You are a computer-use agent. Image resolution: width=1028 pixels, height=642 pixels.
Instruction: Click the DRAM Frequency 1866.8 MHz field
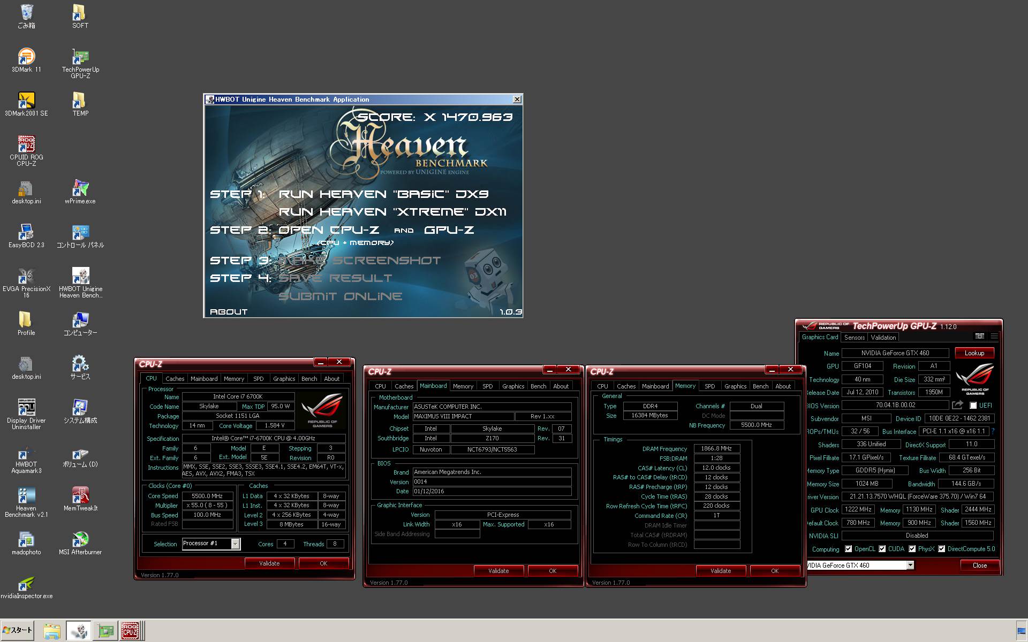716,448
